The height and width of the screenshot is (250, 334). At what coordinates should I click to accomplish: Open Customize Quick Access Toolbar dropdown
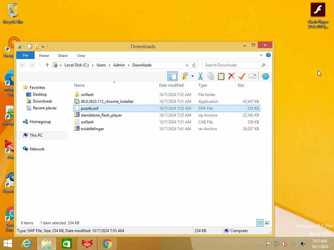click(x=43, y=47)
